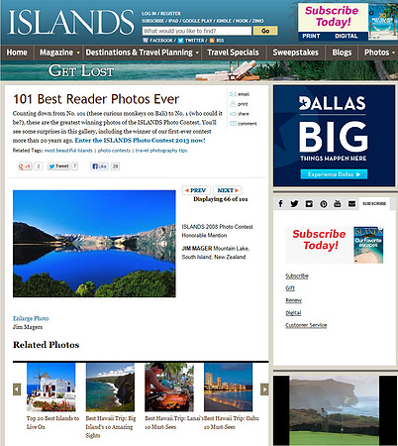The image size is (398, 446).
Task: Open the Instagram icon in sidebar social row
Action: [x=309, y=204]
